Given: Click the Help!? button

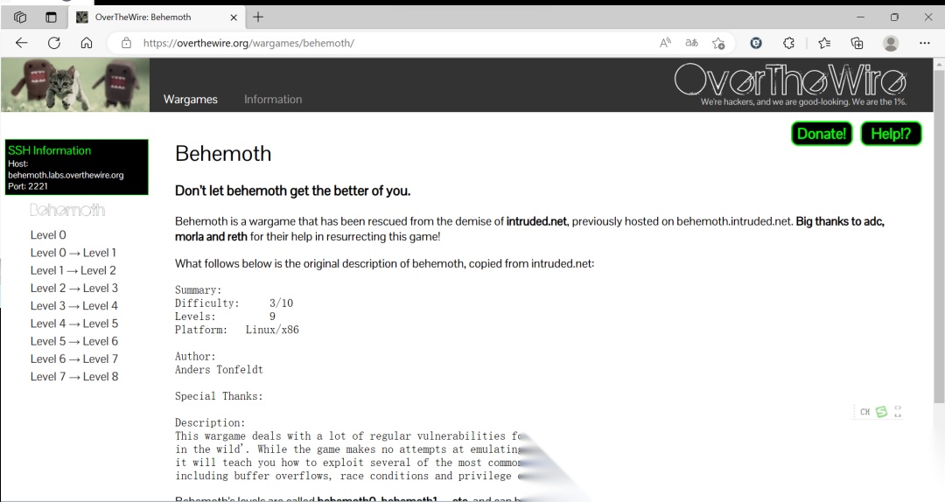Looking at the screenshot, I should click(x=891, y=134).
